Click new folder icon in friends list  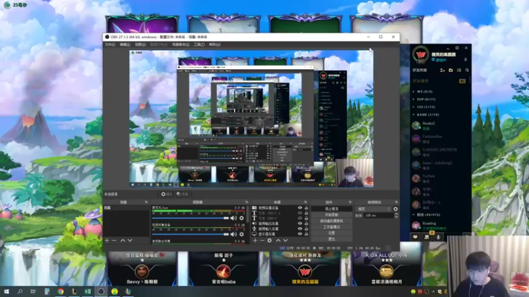pos(451,70)
